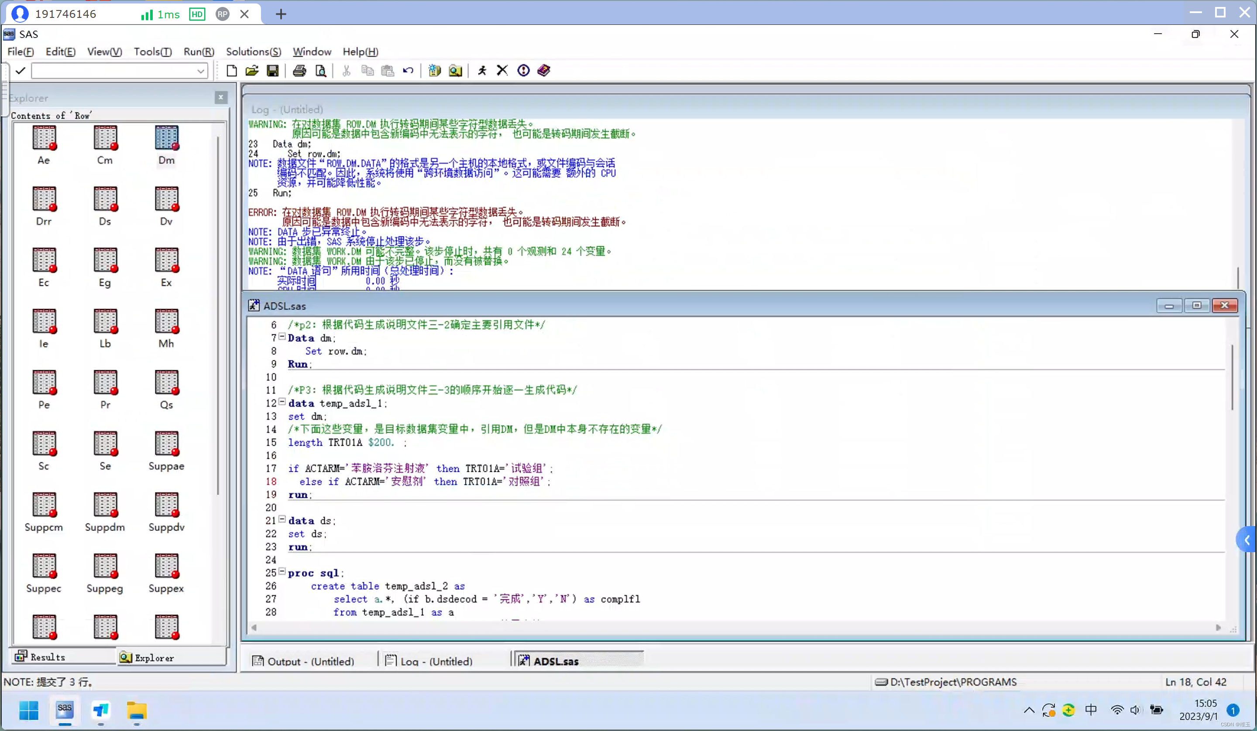Close the Explorer panel with its X
The image size is (1257, 731).
[x=221, y=97]
